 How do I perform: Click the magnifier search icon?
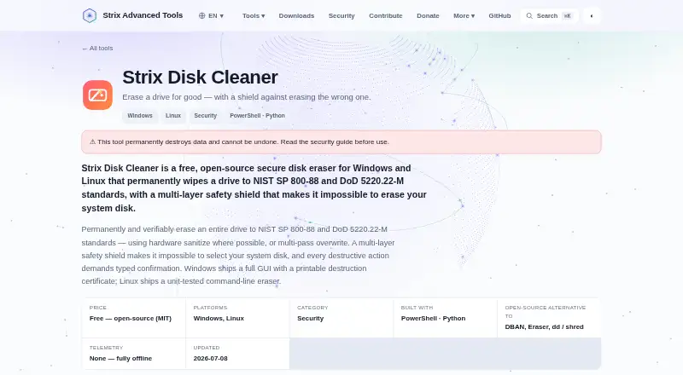[x=529, y=15]
